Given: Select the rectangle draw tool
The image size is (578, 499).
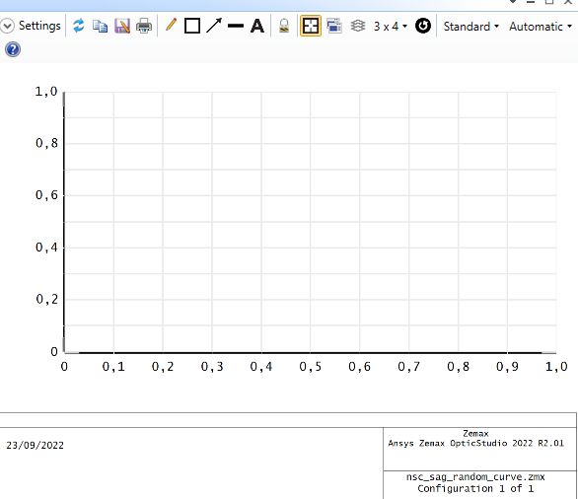Looking at the screenshot, I should [192, 26].
